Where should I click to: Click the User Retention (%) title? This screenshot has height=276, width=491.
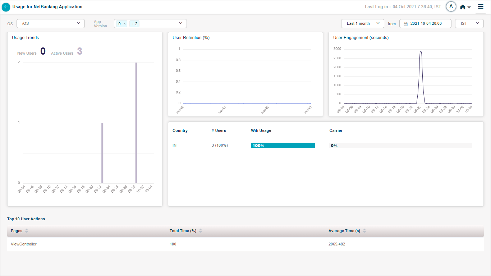(x=191, y=37)
